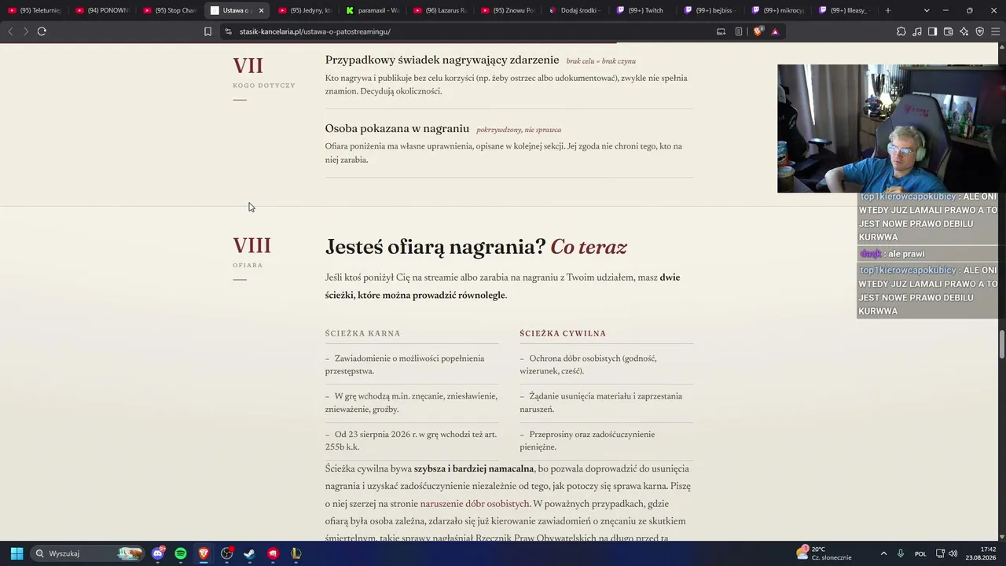Click the microphone tray icon
The height and width of the screenshot is (566, 1006).
pyautogui.click(x=901, y=553)
